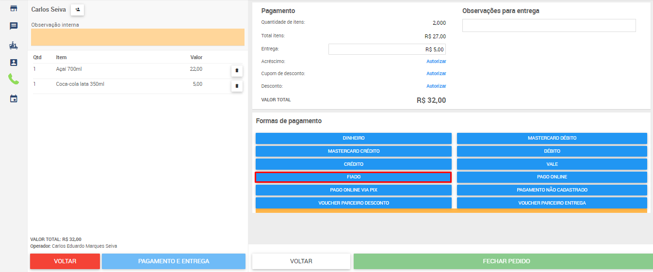
Task: Open the customer contact card icon
Action: (14, 63)
